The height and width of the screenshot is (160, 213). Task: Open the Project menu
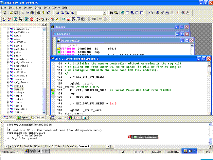click(28, 8)
